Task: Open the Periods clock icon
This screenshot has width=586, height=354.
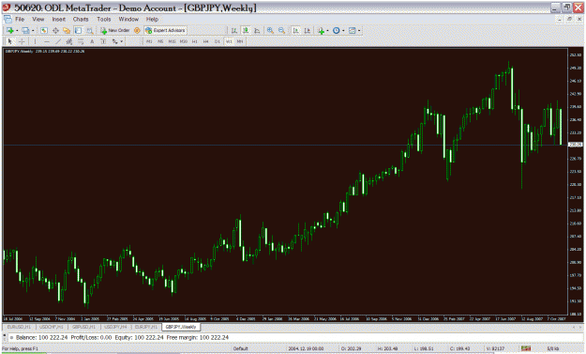Action: pos(336,30)
